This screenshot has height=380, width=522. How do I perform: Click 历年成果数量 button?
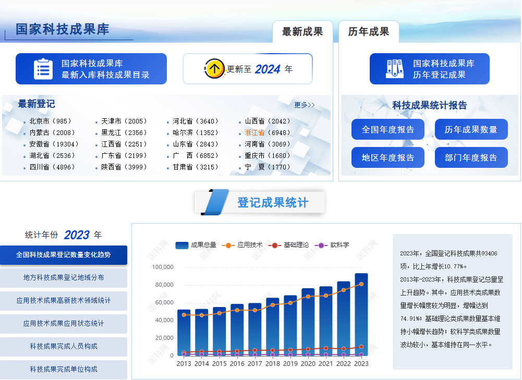471,129
